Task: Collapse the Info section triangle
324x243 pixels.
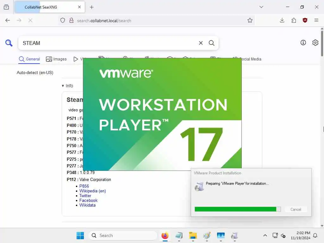Action: pos(63,86)
